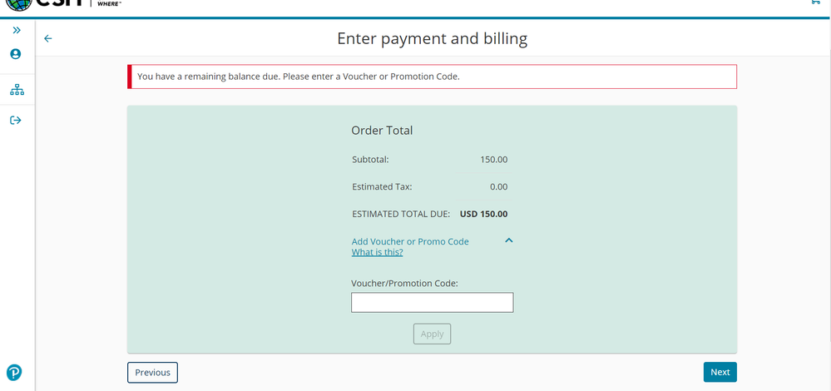Screen dimensions: 831x391
Task: Click the sign out icon
Action: (x=16, y=121)
